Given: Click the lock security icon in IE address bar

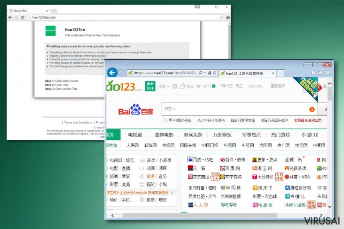Looking at the screenshot, I should click(210, 73).
